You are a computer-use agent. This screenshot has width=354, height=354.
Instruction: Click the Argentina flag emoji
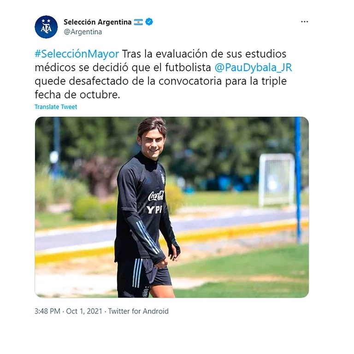[x=138, y=22]
